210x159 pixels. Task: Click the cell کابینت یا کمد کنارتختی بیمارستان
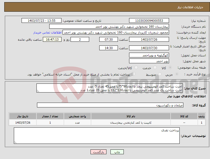[131, 123]
